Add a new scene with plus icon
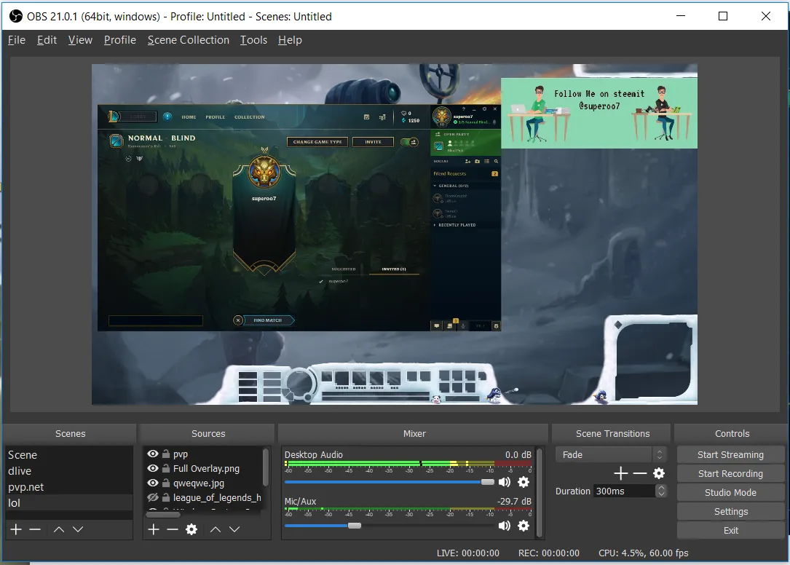This screenshot has width=790, height=565. [16, 529]
